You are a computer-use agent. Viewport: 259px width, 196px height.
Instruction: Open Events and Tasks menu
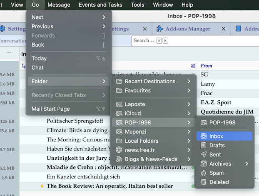100,5
